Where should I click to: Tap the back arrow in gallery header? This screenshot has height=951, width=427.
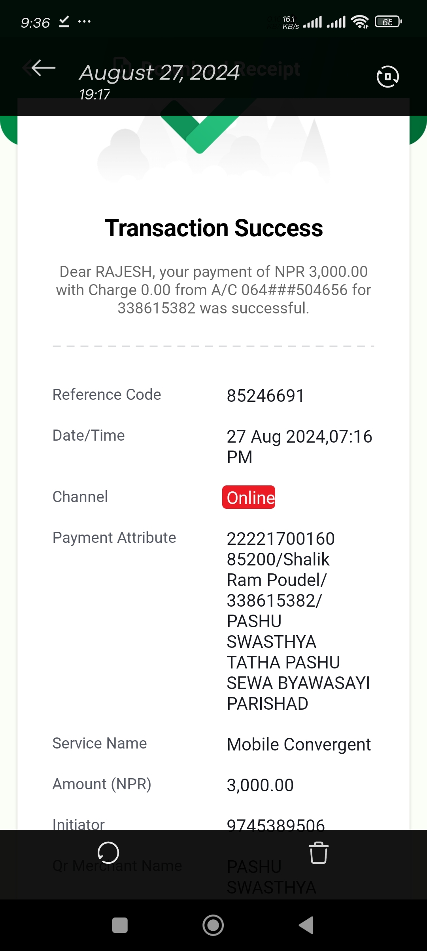coord(43,68)
